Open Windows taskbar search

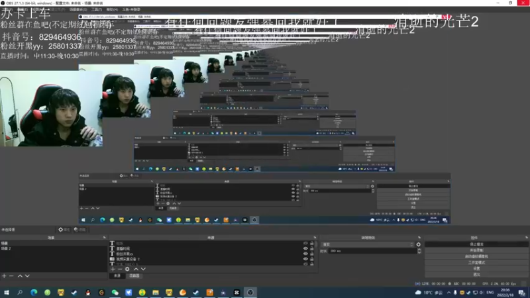coord(20,292)
